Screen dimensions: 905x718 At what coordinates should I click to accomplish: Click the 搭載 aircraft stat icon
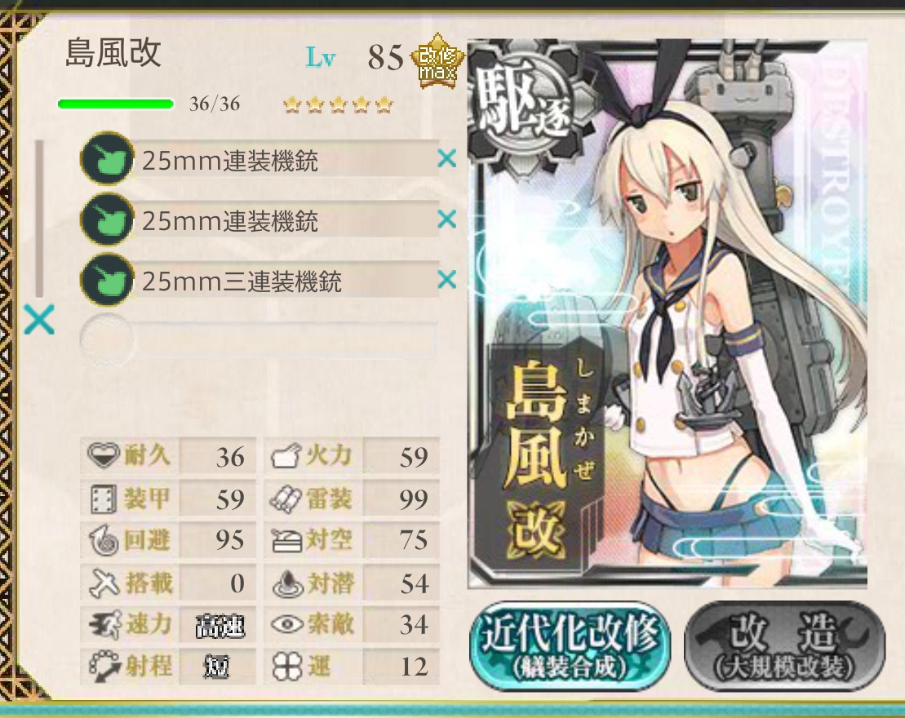[104, 583]
